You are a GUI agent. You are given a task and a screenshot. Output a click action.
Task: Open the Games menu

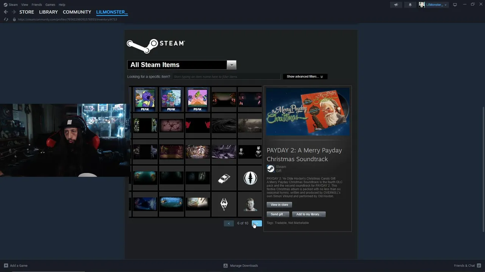coord(50,5)
